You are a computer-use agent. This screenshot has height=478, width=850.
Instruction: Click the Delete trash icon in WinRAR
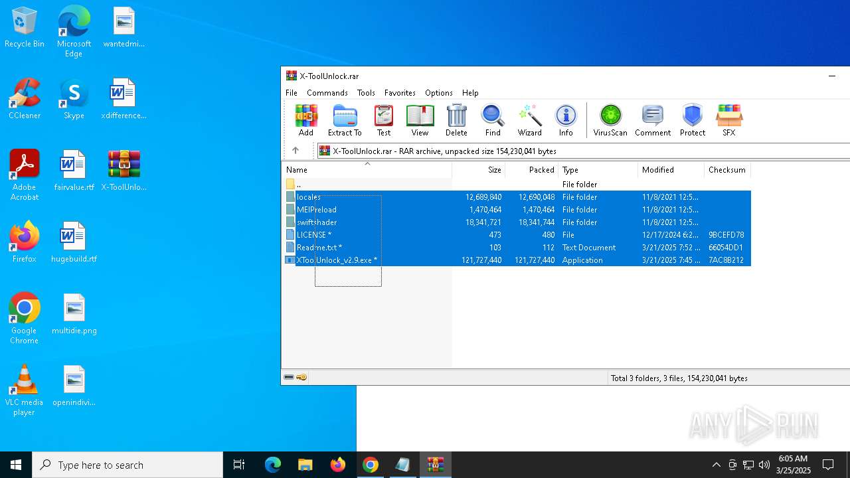tap(456, 120)
